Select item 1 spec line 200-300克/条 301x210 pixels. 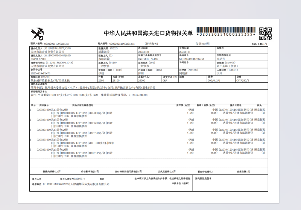(82, 113)
